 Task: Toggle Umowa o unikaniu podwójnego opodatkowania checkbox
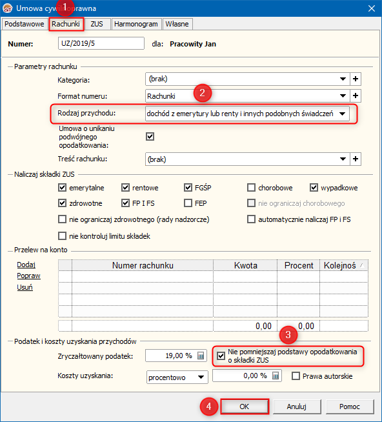pos(150,136)
